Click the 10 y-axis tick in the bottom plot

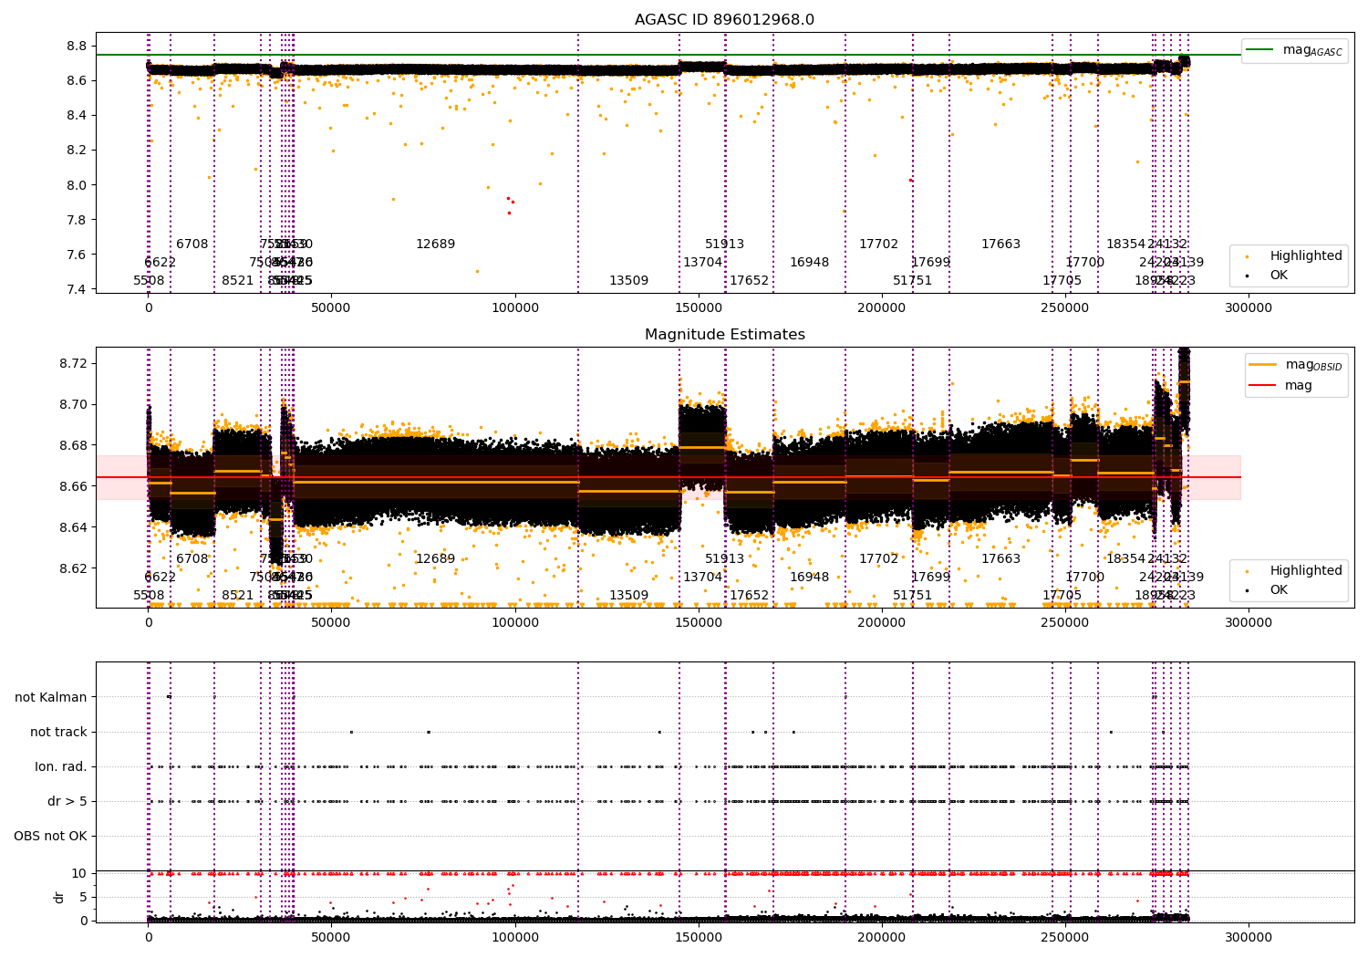tap(79, 873)
